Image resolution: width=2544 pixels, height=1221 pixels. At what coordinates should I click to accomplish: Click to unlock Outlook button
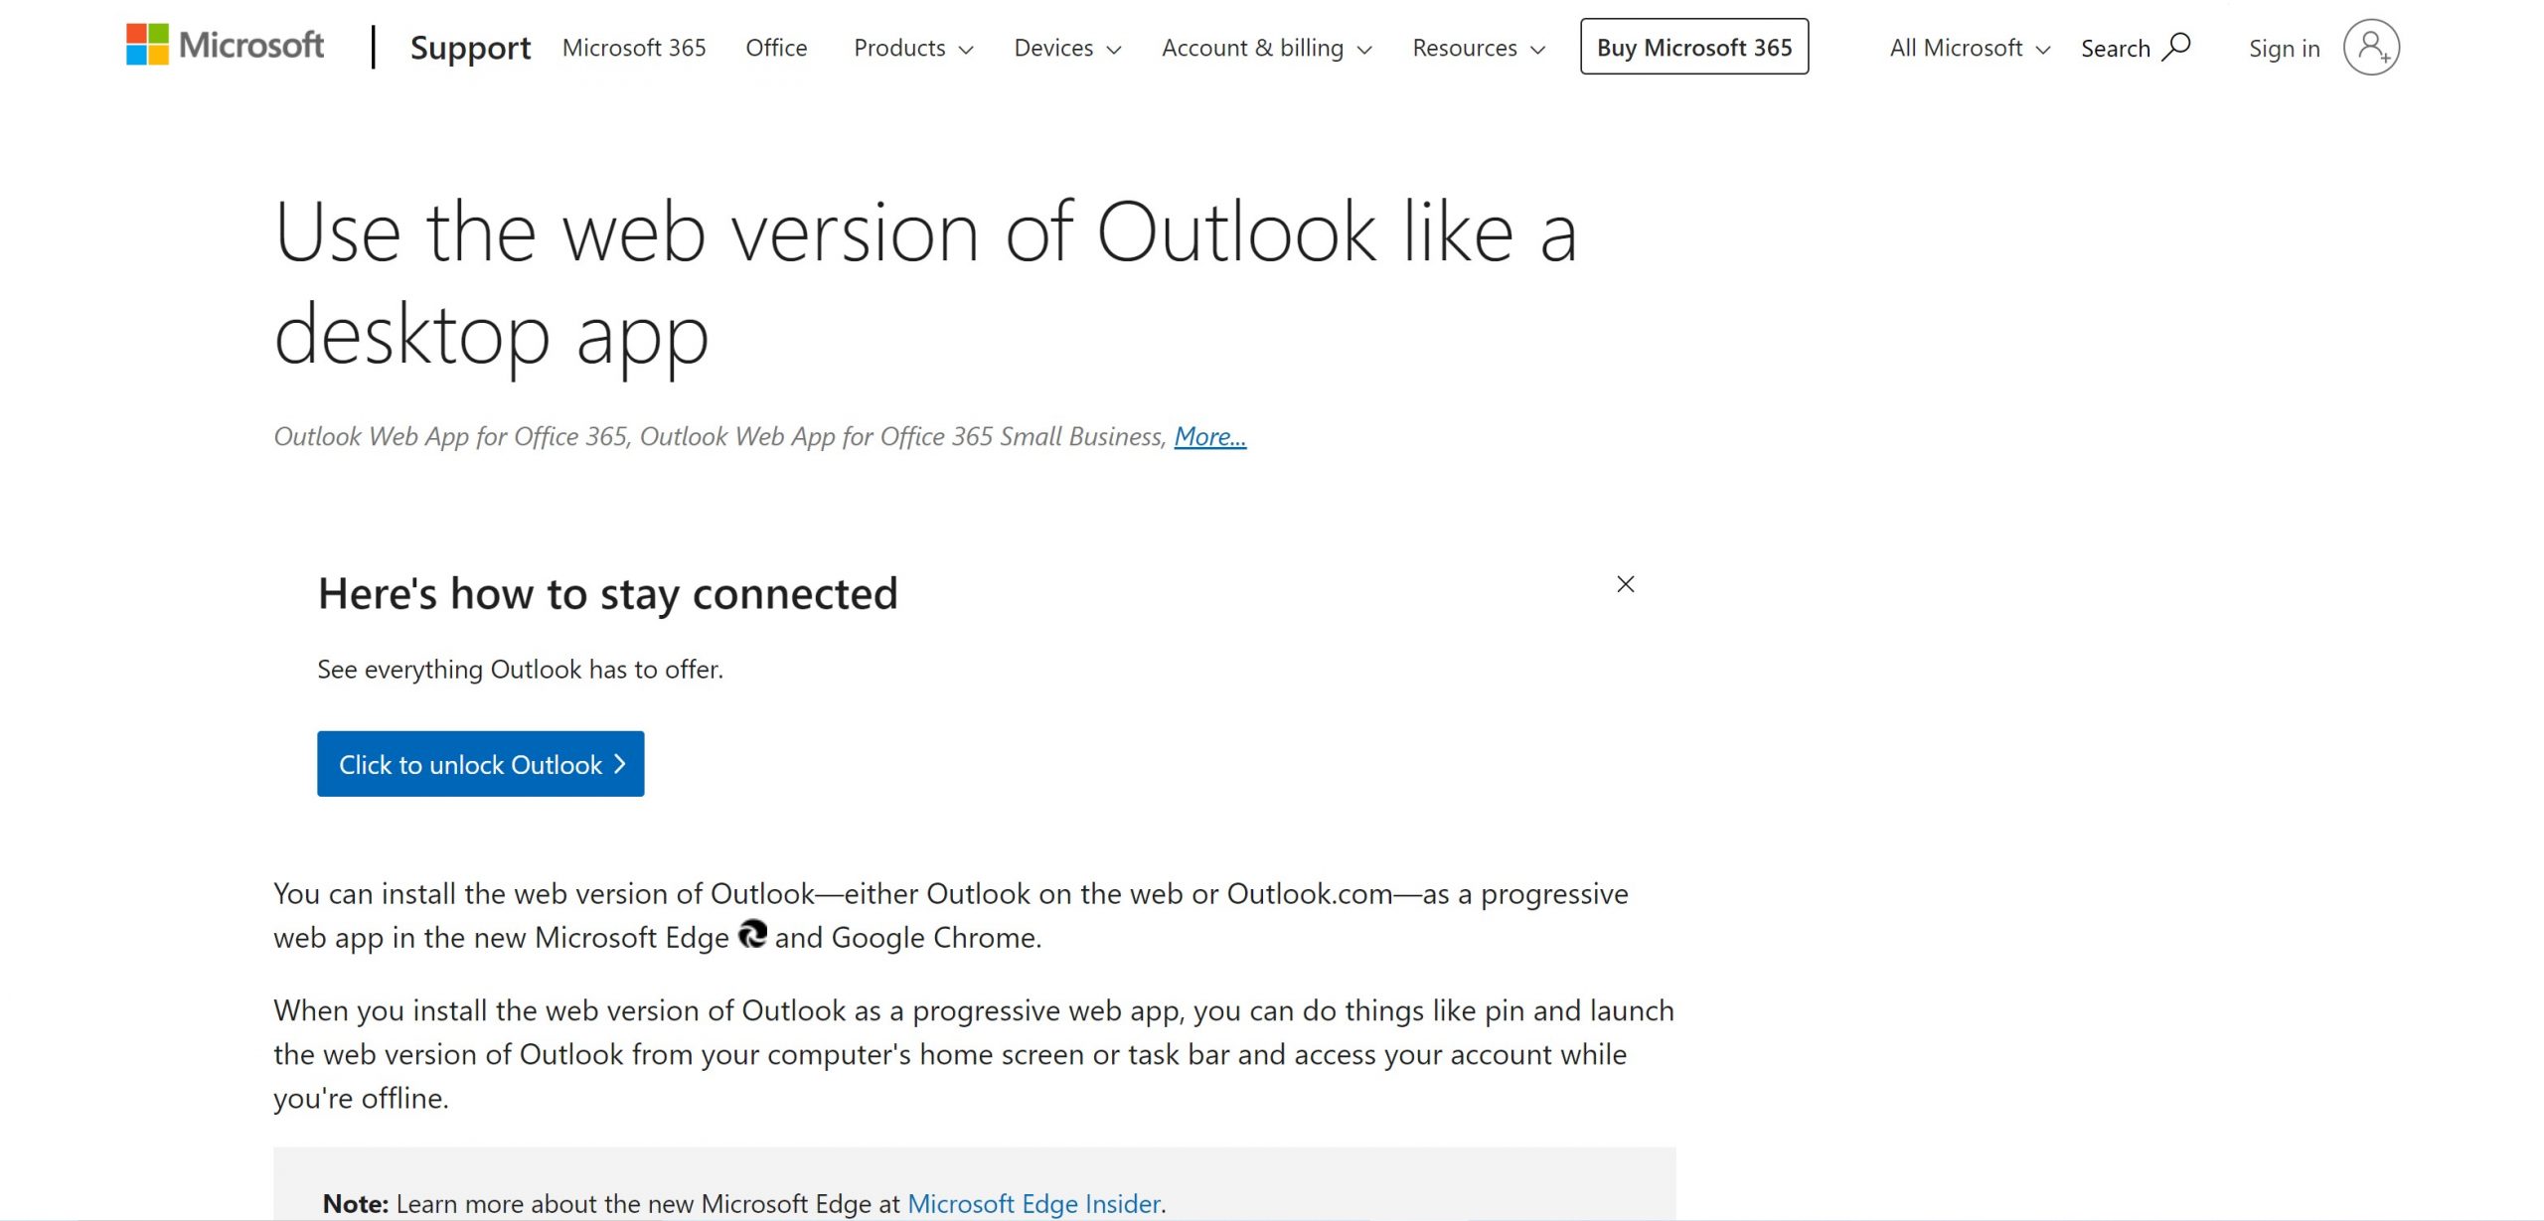481,764
